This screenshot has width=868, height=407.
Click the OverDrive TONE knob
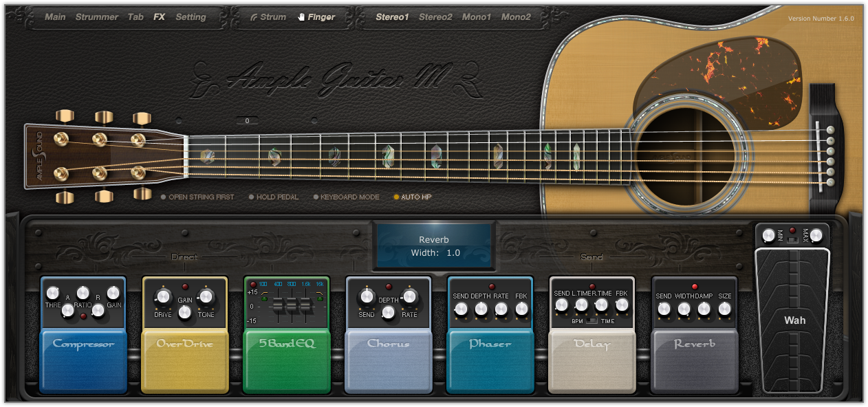tap(206, 297)
